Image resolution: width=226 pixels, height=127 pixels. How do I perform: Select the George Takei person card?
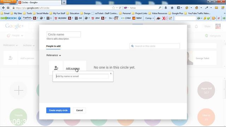click(202, 58)
